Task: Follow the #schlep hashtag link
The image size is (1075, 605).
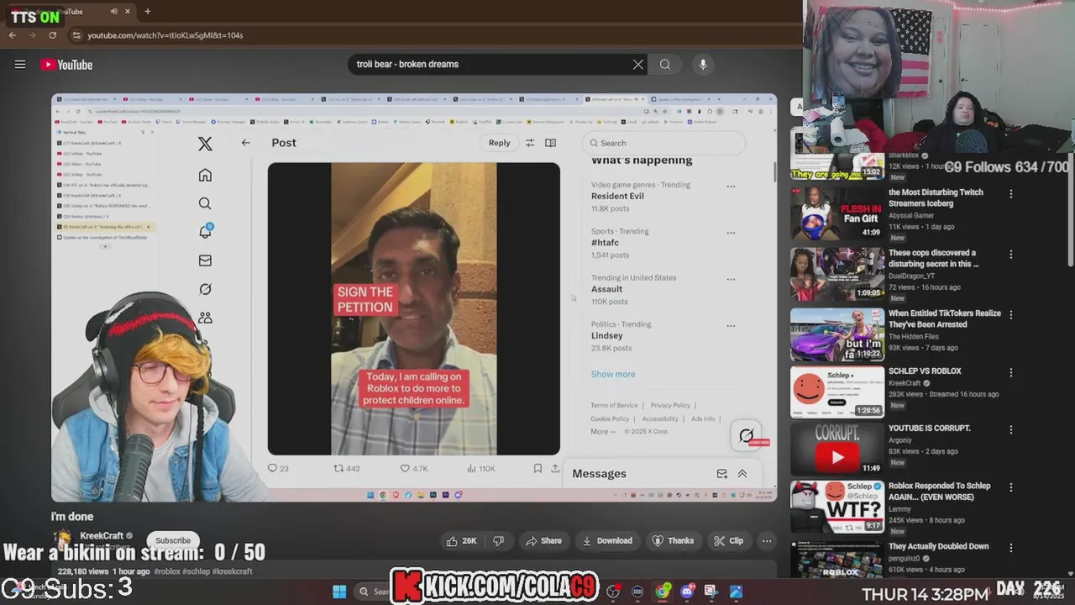Action: 195,571
